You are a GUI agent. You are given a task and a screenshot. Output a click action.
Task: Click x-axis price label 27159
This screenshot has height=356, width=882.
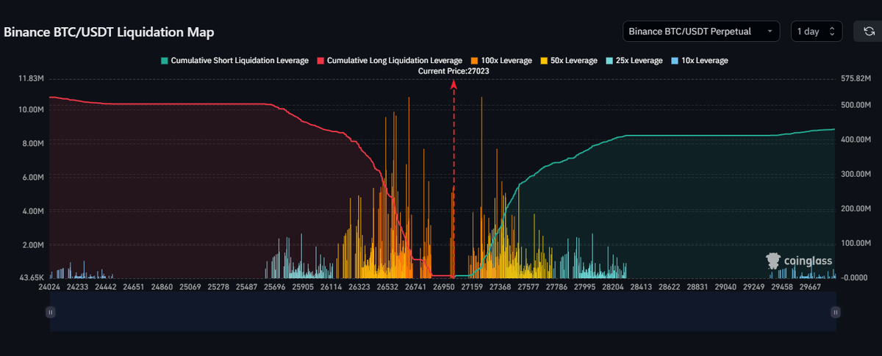tap(471, 288)
